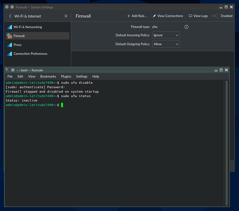Open the Konsole Help menu

tap(96, 76)
